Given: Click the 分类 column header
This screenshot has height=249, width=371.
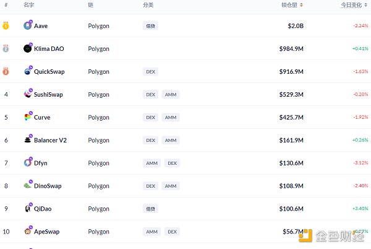Looking at the screenshot, I should pos(148,5).
